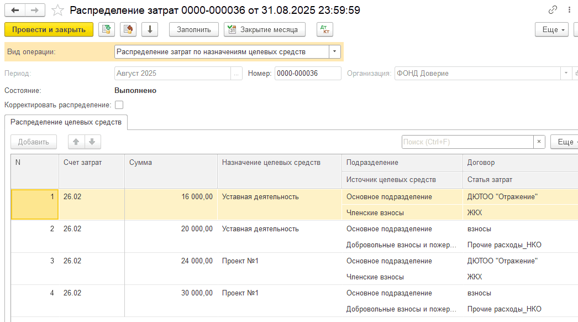Click the save document (Записать) icon
Image resolution: width=578 pixels, height=322 pixels.
(107, 29)
